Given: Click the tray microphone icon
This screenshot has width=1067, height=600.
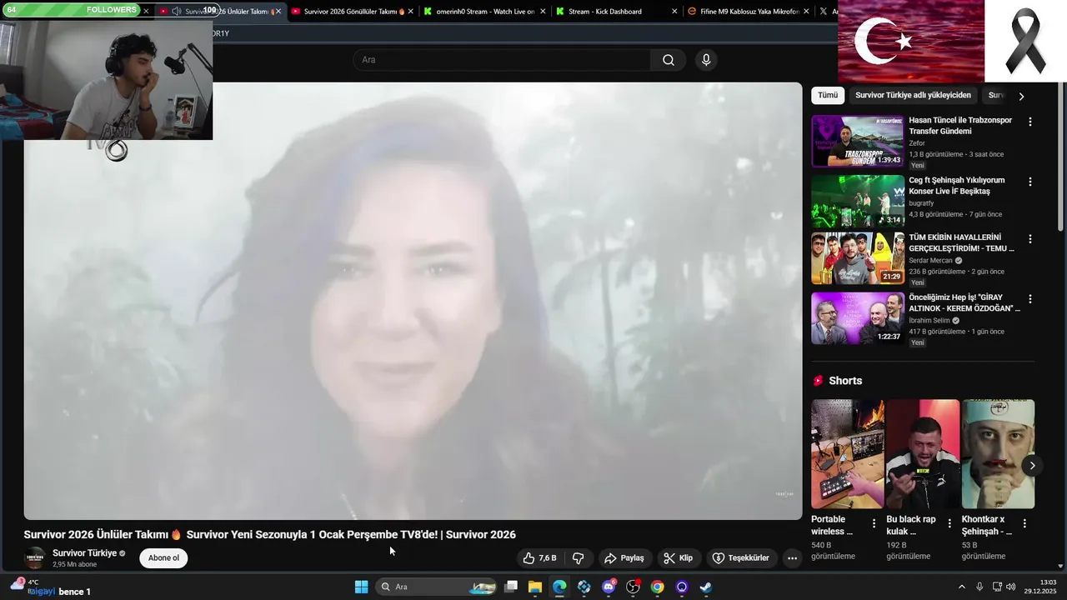Looking at the screenshot, I should point(979,587).
